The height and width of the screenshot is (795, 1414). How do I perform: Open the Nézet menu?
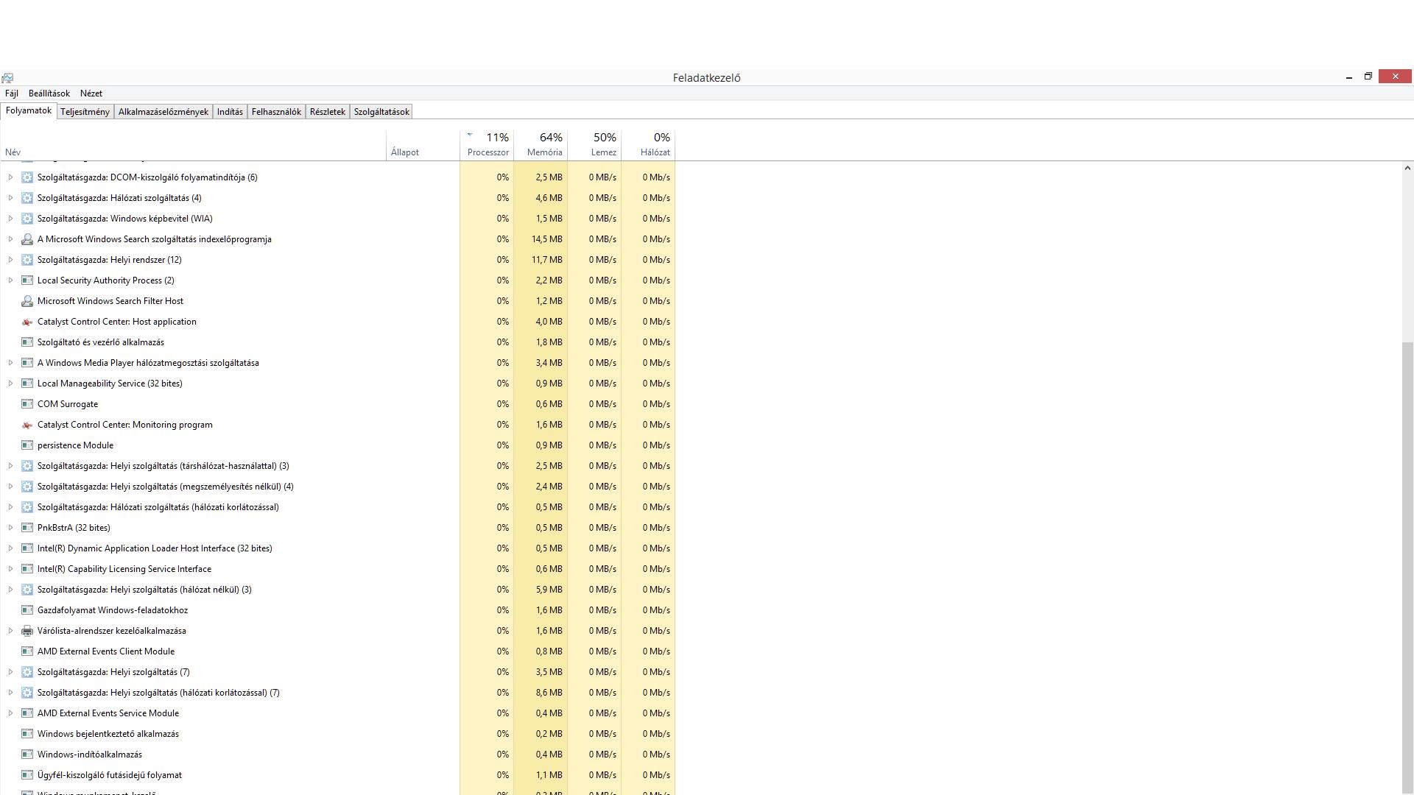coord(91,93)
